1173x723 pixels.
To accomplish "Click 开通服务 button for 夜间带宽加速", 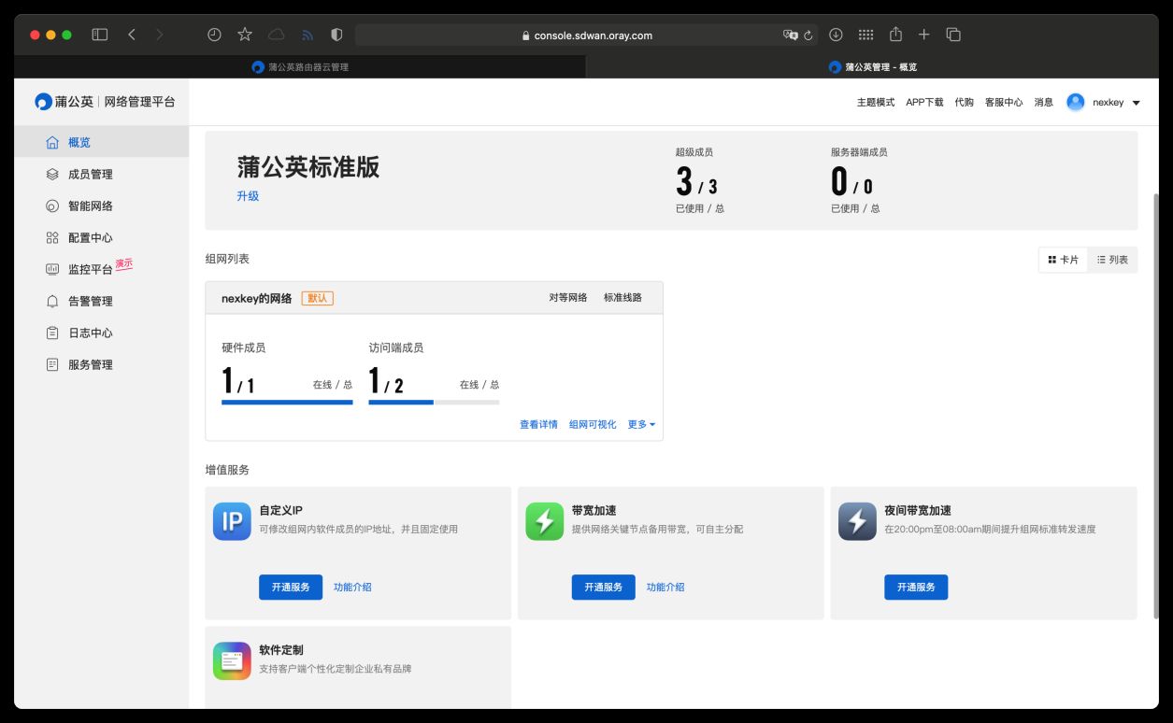I will tap(916, 588).
